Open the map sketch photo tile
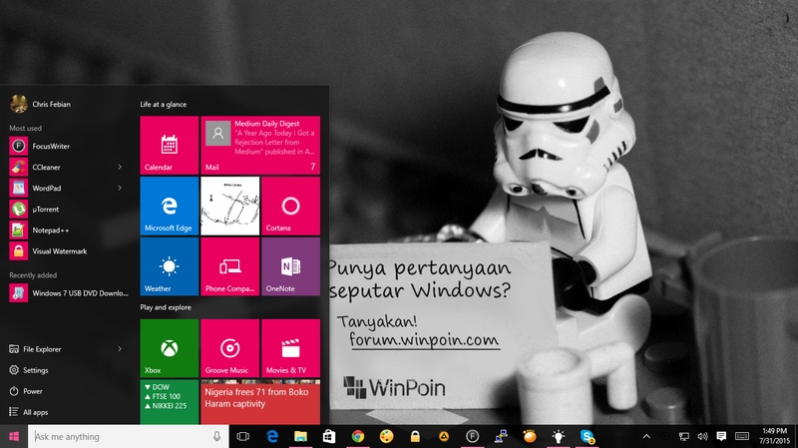Viewport: 798px width, 448px height. pos(230,206)
